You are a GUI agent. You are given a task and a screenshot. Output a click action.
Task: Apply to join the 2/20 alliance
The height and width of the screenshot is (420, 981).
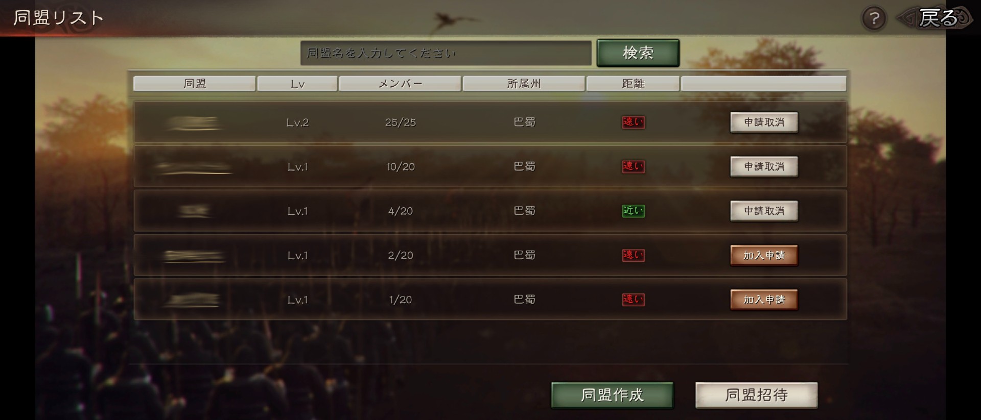coord(764,256)
